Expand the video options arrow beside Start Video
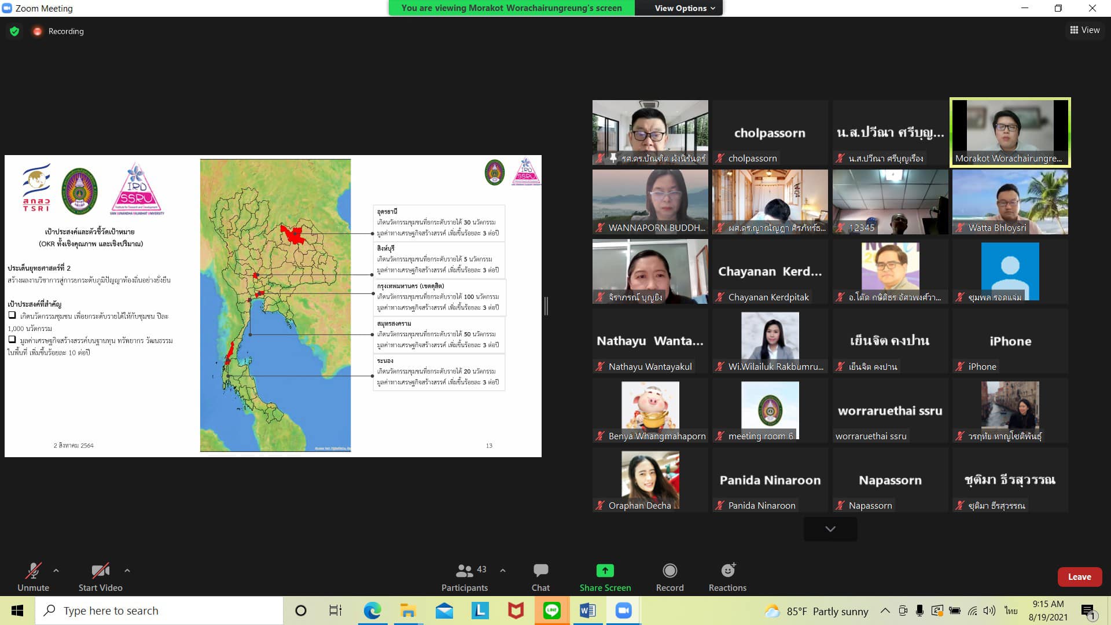This screenshot has height=625, width=1111. point(127,571)
